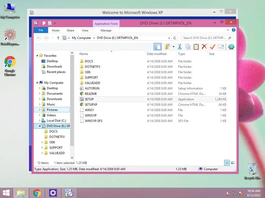Expand the ribbon with the chevron
Screen dimensions: 265x198
(x=228, y=30)
